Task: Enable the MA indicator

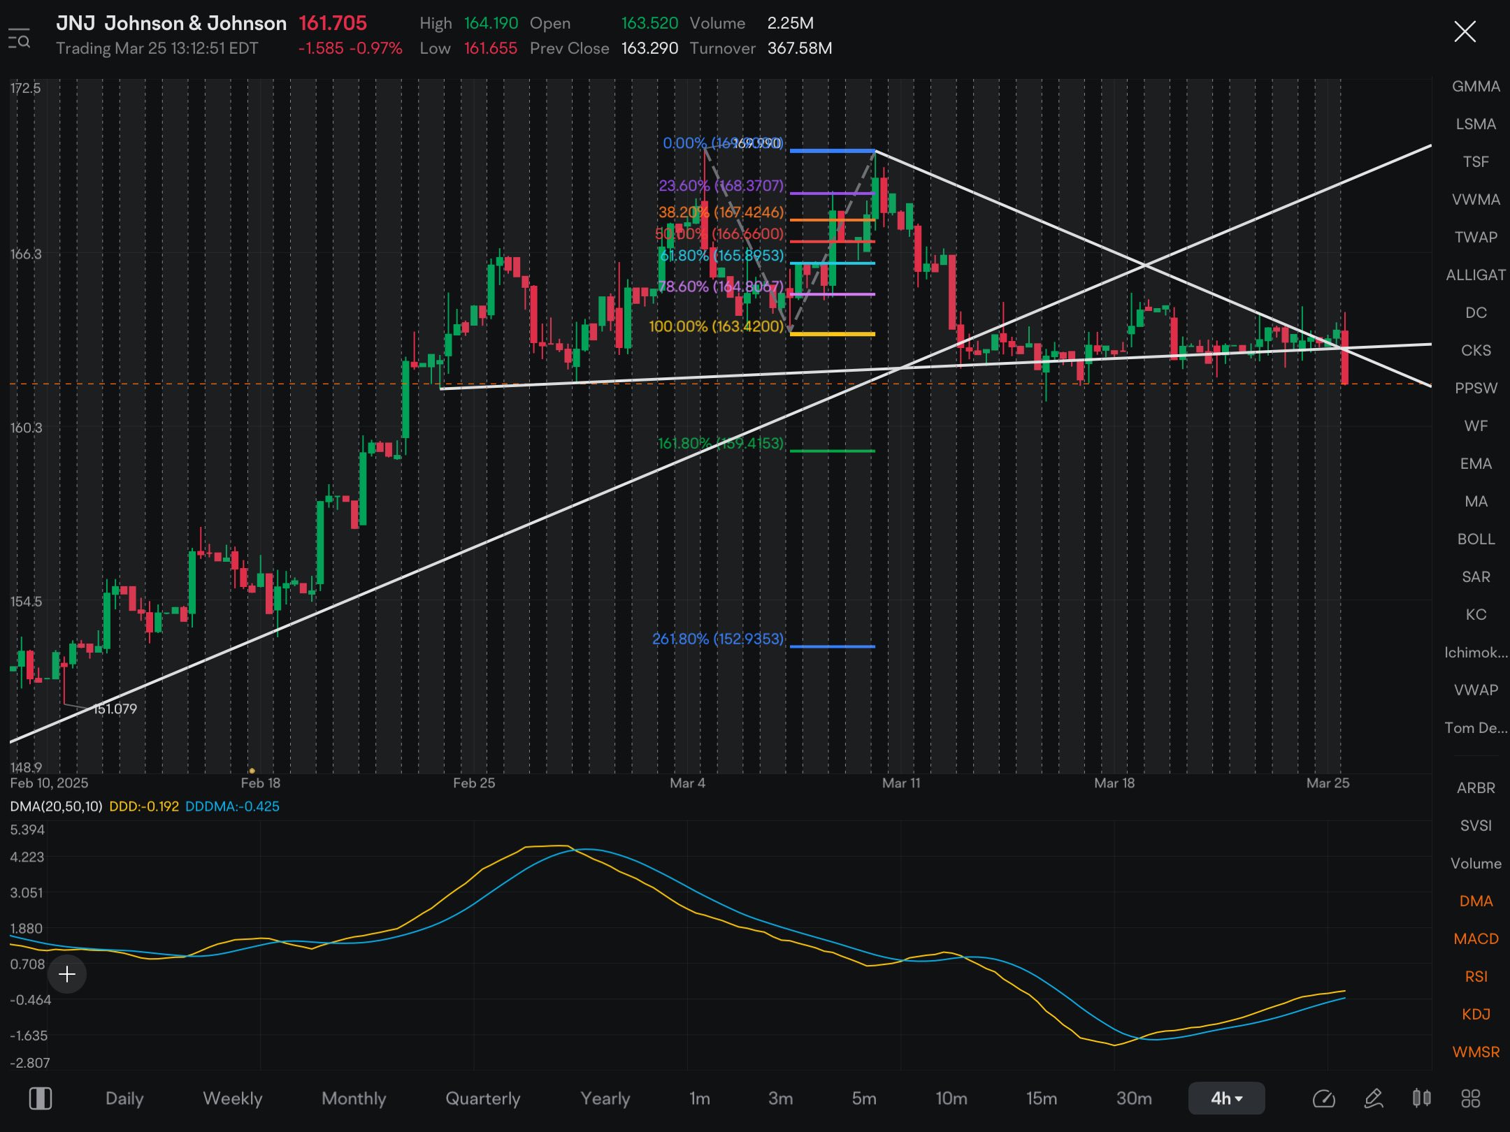Action: pyautogui.click(x=1476, y=502)
